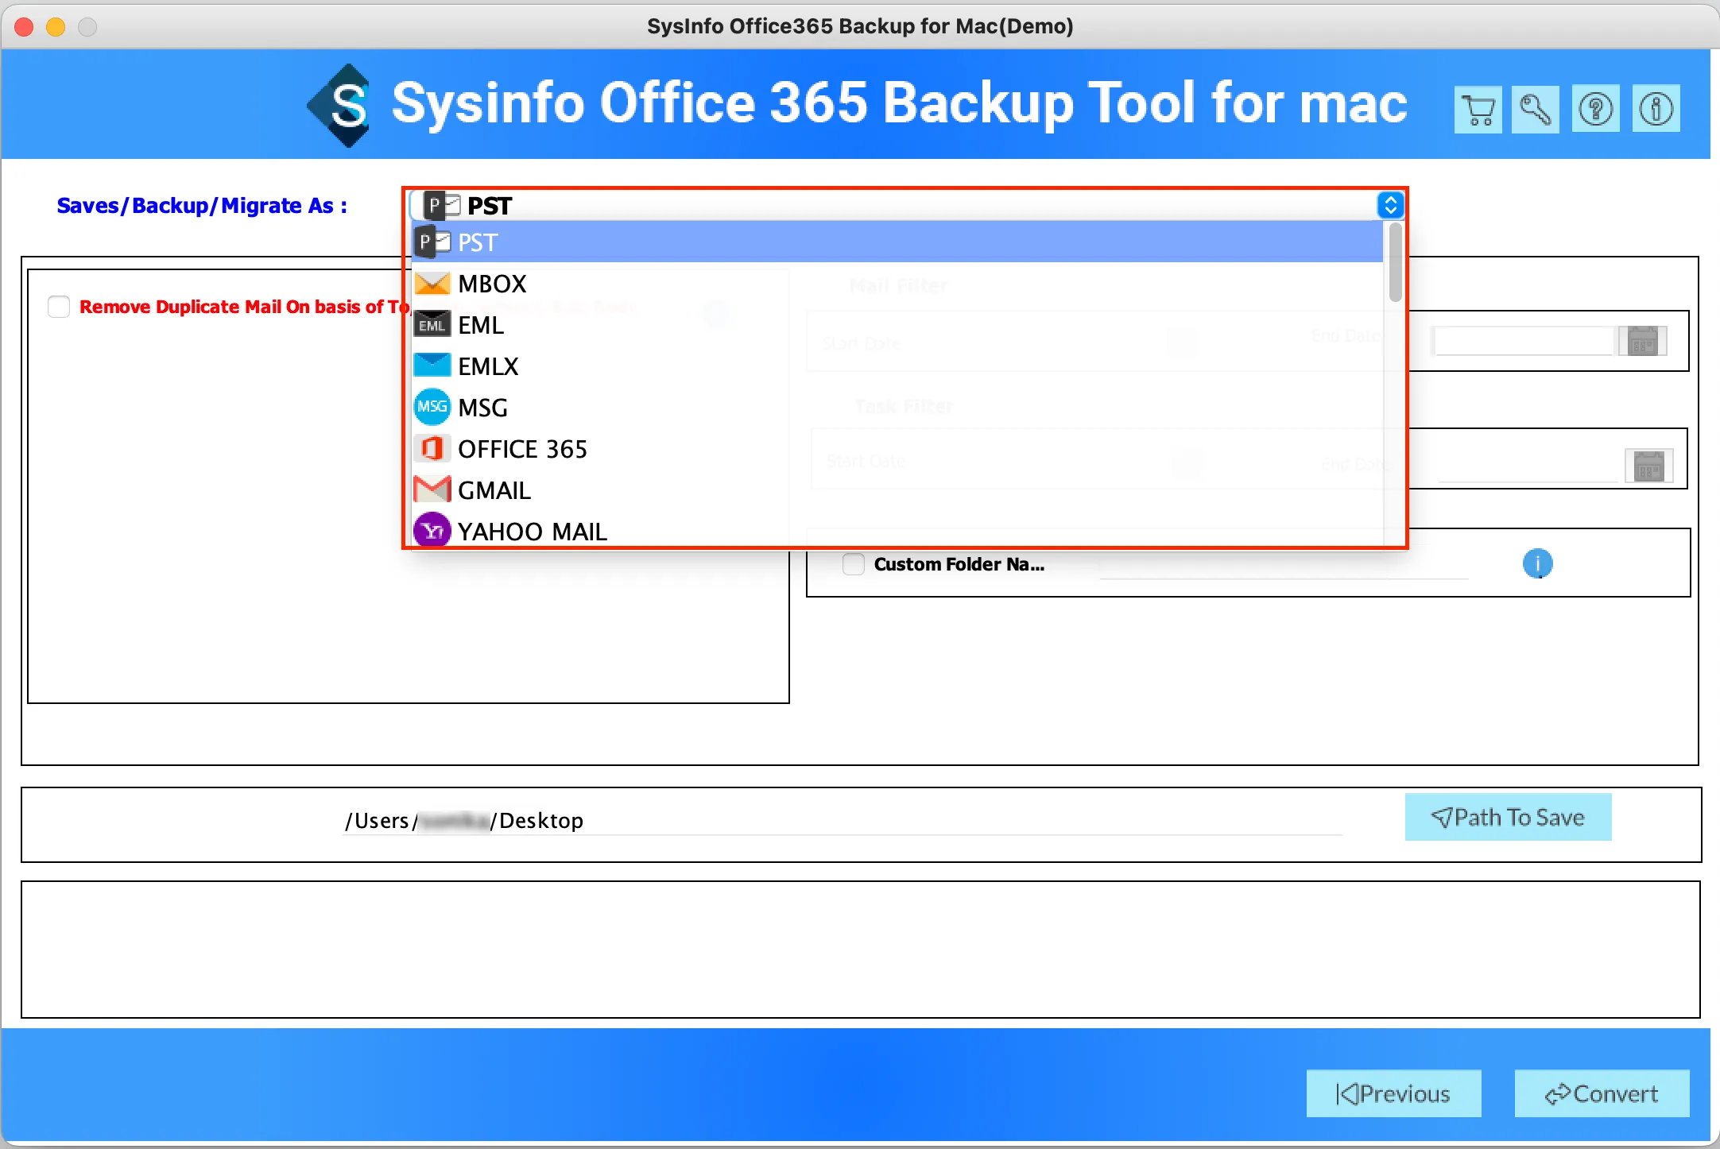Image resolution: width=1720 pixels, height=1149 pixels.
Task: Open the Task Filter end date calendar
Action: point(1648,466)
